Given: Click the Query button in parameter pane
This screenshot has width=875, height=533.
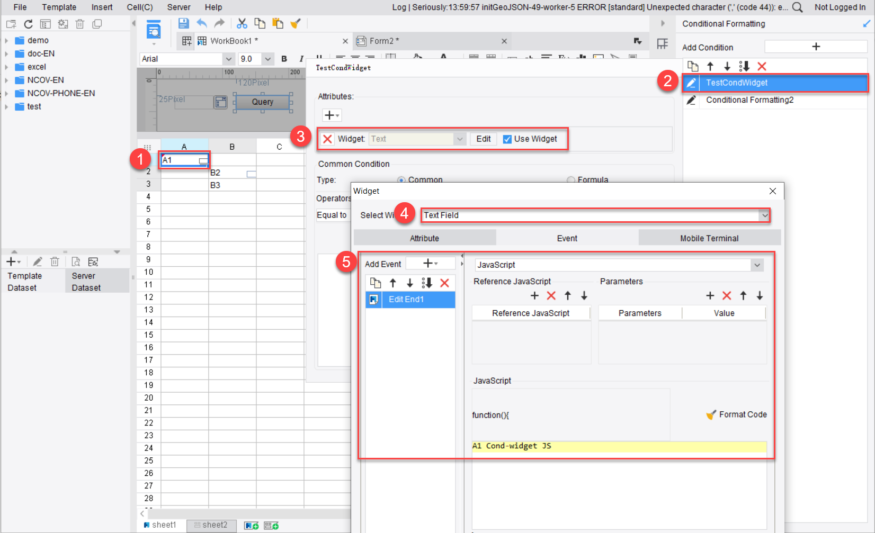Looking at the screenshot, I should point(263,102).
